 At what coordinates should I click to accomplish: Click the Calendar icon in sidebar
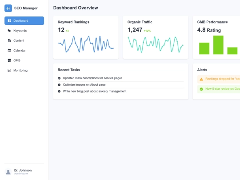pos(9,51)
